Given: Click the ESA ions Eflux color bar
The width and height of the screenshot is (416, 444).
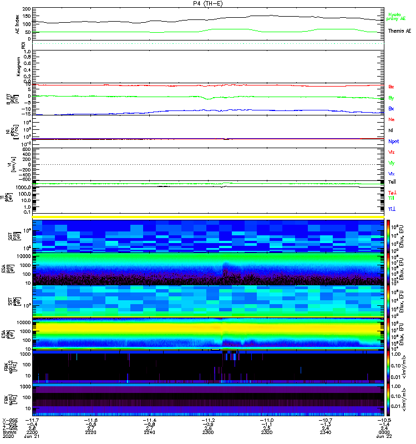Looking at the screenshot, I should click(x=388, y=269).
